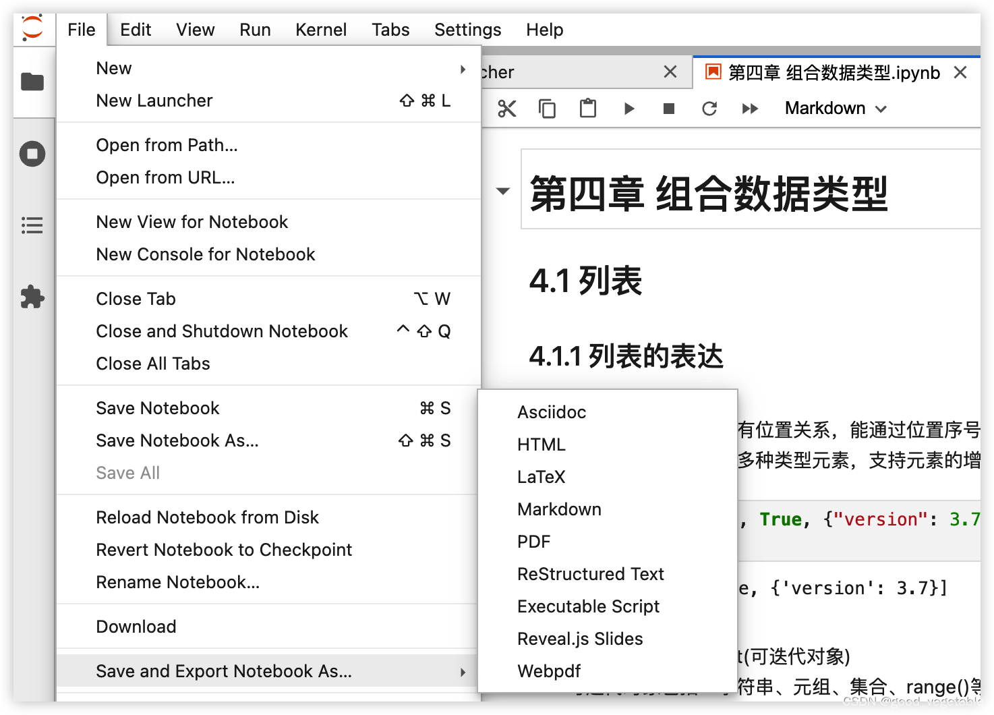Collapse the 第四章 heading section

(502, 191)
